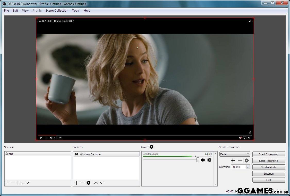This screenshot has width=290, height=196.
Task: Hide the Window Capture source eye icon
Action: [76, 154]
